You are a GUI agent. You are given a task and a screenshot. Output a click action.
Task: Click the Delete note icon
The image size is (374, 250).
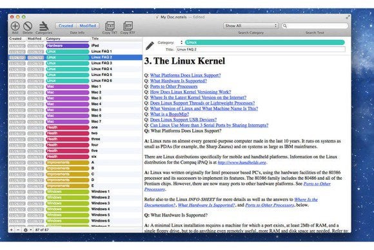[28, 26]
